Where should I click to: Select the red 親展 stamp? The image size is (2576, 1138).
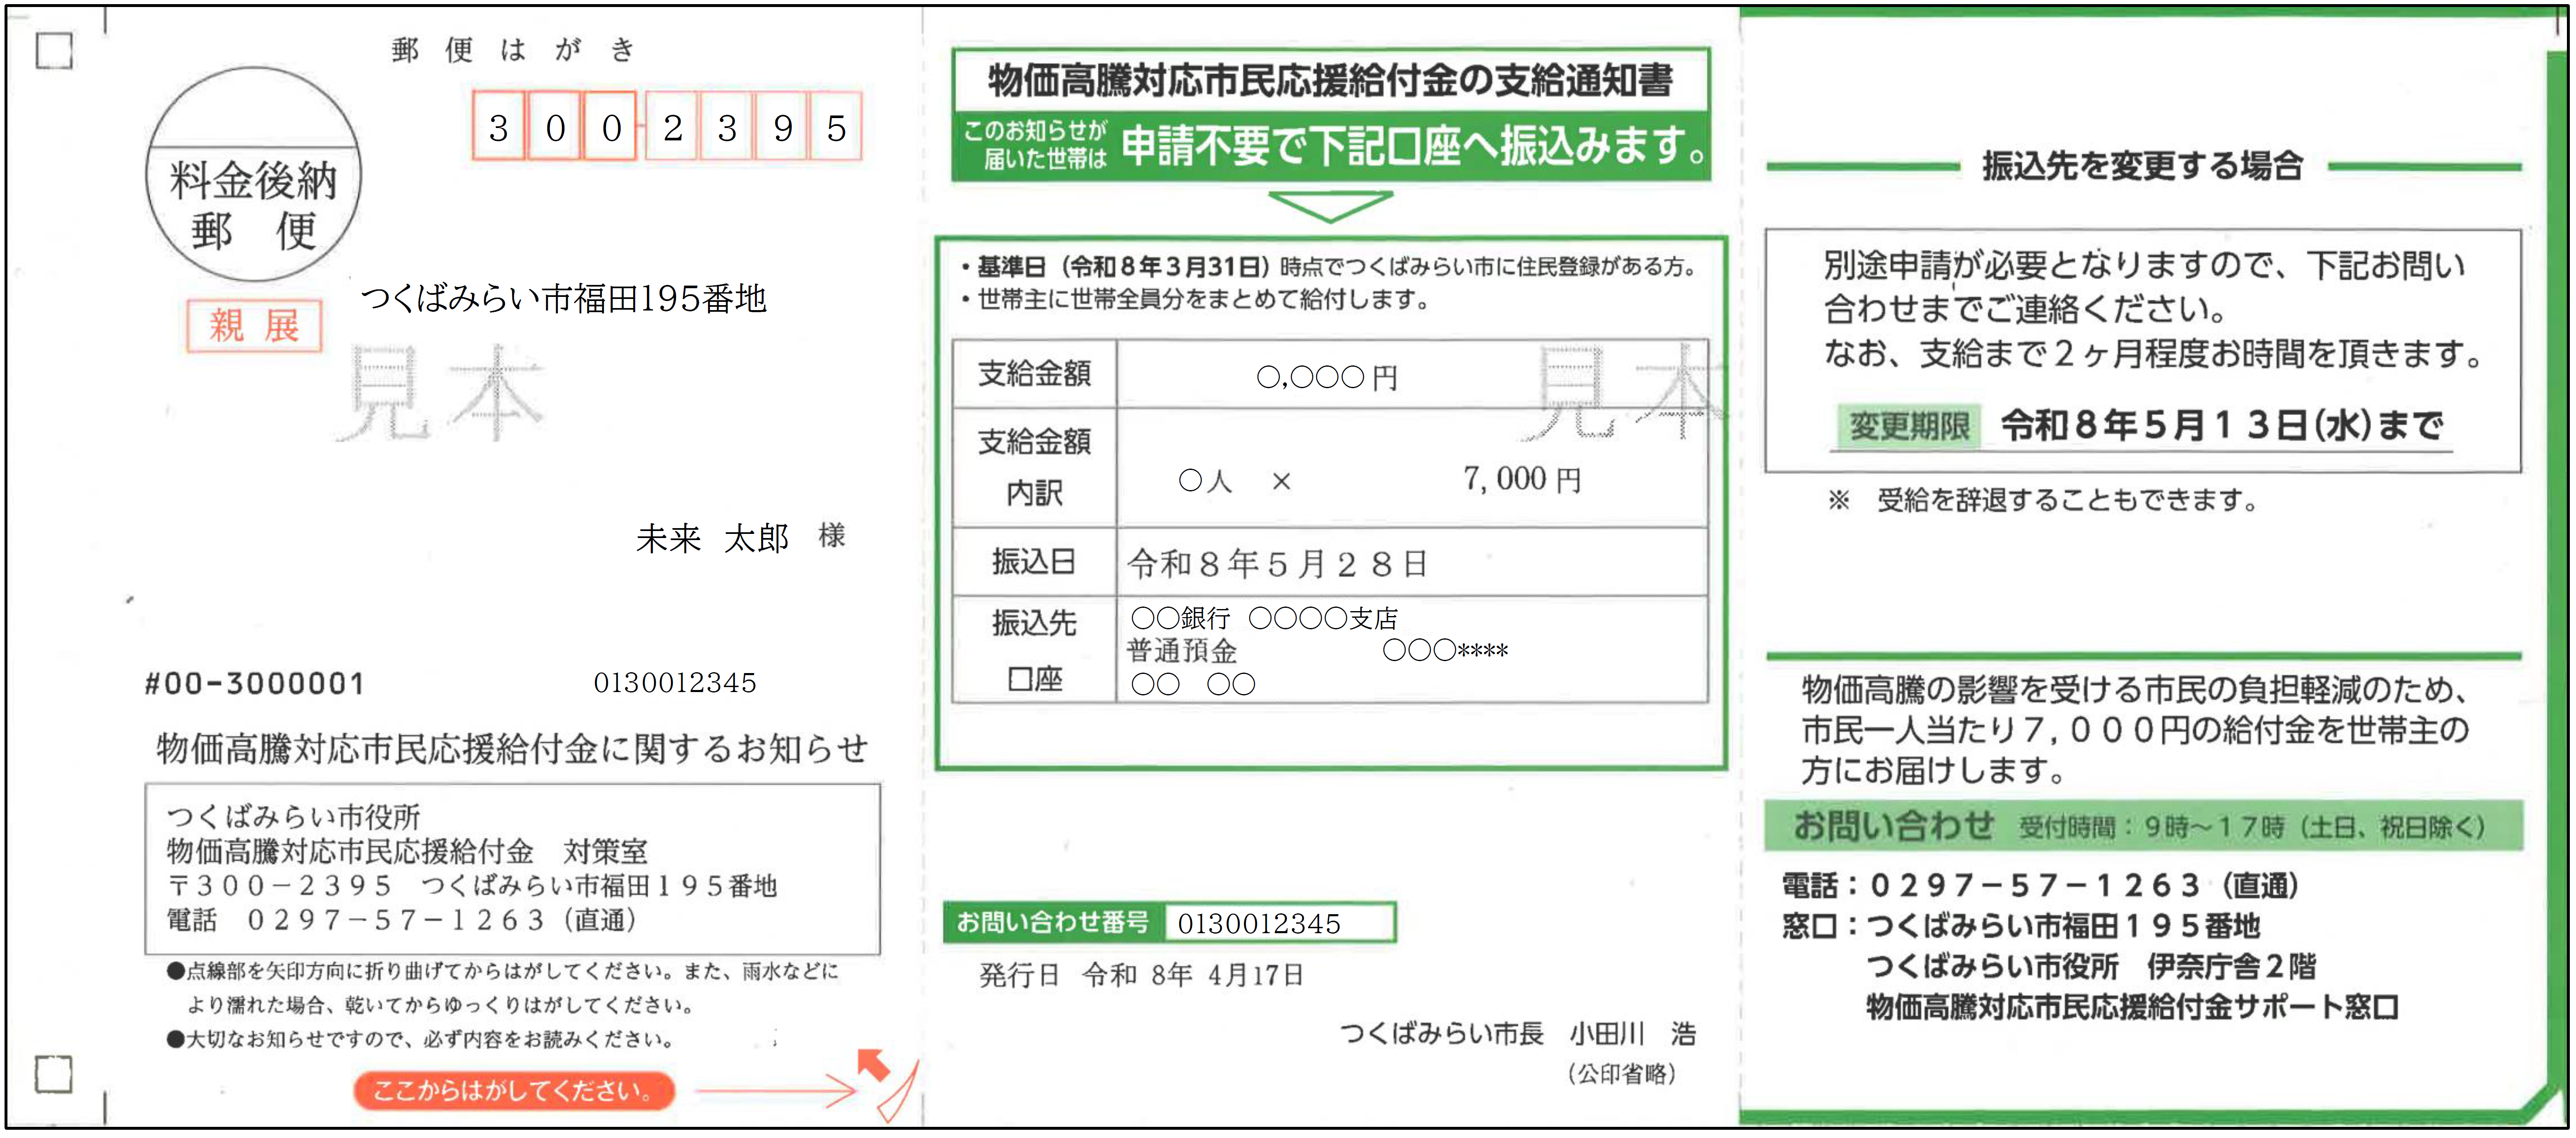point(253,325)
